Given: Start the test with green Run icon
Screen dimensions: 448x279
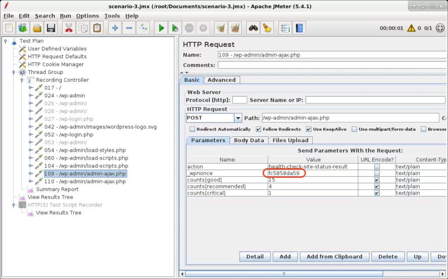Looking at the screenshot, I should 161,28.
